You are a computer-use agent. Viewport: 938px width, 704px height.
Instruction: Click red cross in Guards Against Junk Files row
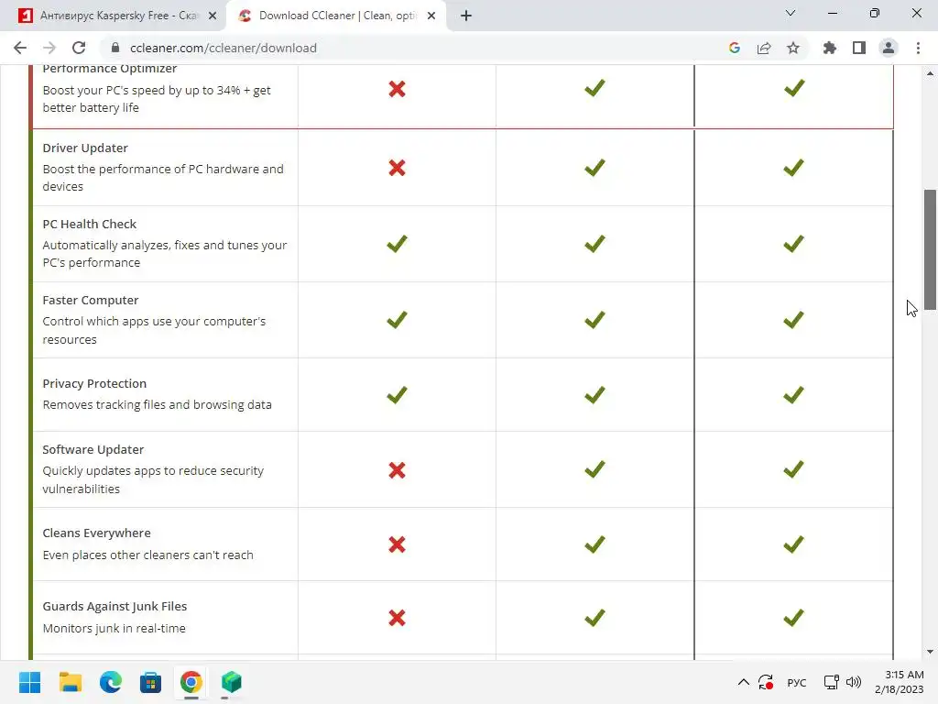(x=398, y=618)
